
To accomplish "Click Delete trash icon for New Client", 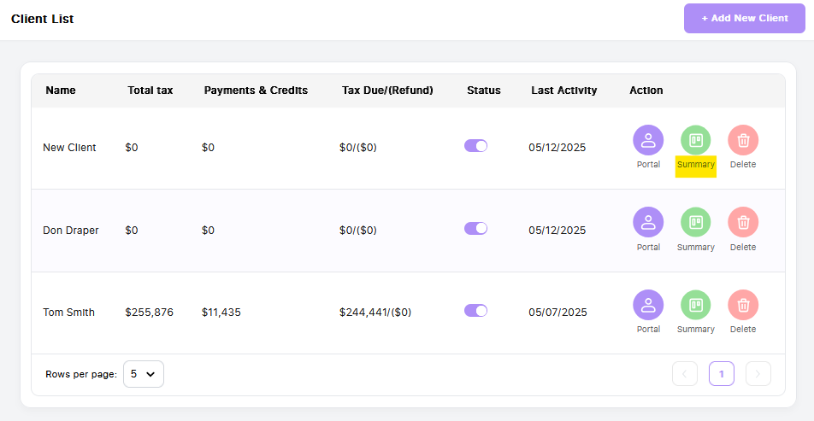I will click(x=743, y=140).
